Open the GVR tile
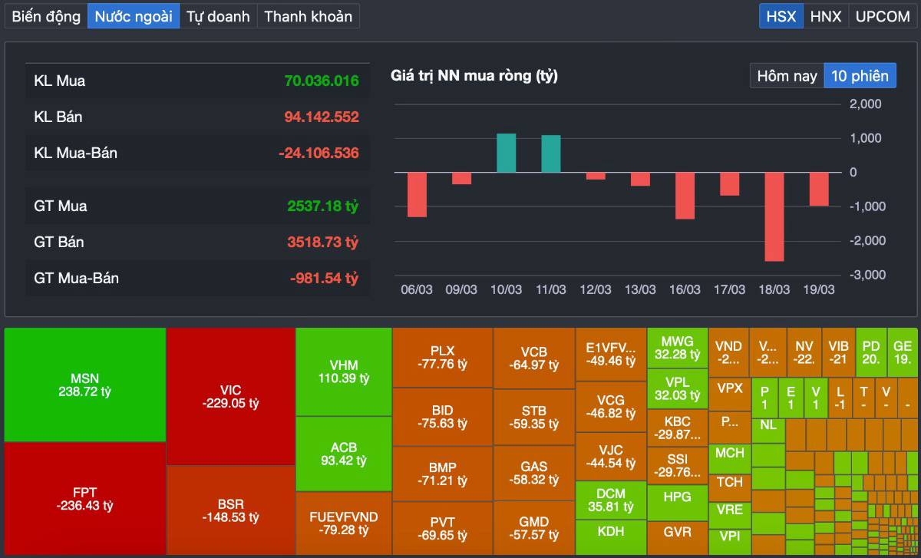This screenshot has width=921, height=558. (x=678, y=538)
